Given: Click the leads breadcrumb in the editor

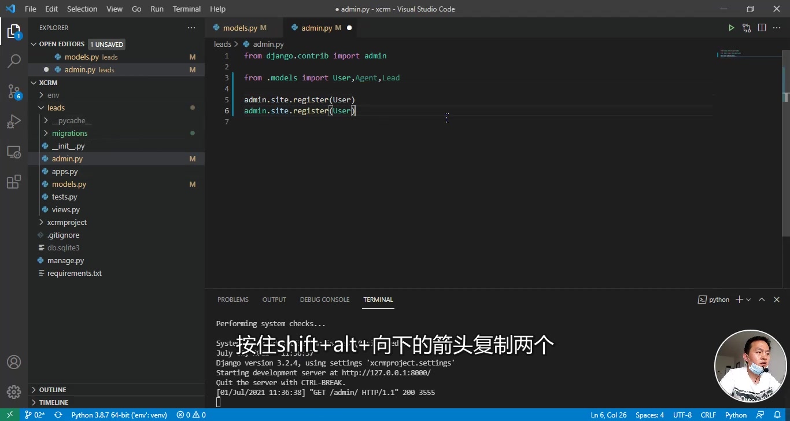Looking at the screenshot, I should 223,44.
